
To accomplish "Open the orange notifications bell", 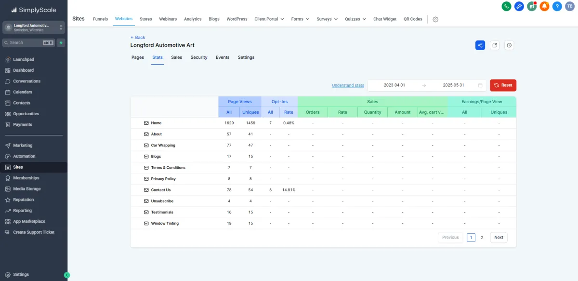I will tap(544, 6).
